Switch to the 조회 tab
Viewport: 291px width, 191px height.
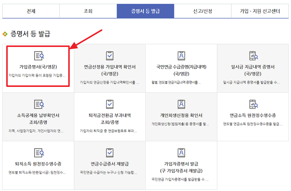[88, 11]
